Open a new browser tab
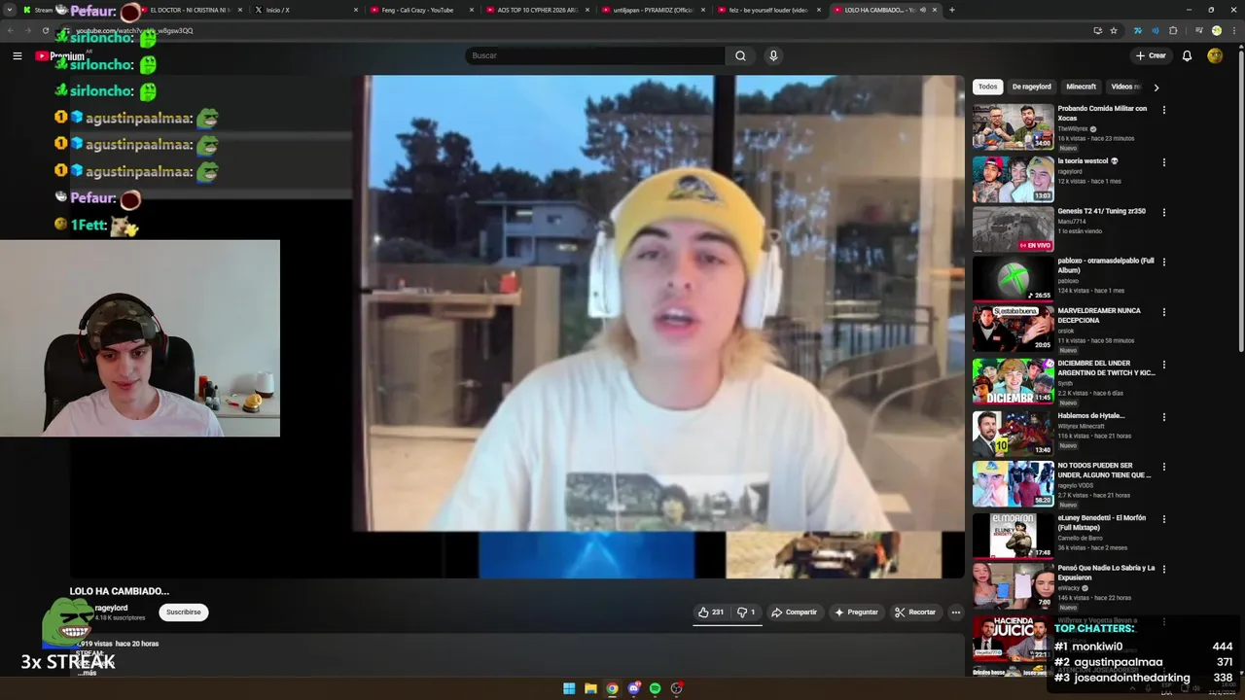Screen dimensions: 1245x700 951,10
